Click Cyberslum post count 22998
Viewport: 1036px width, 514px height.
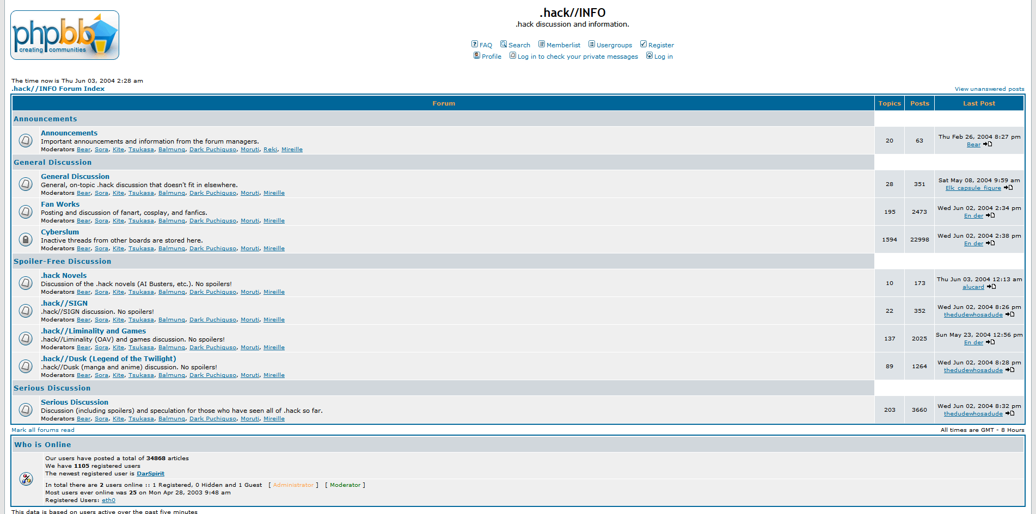point(919,240)
